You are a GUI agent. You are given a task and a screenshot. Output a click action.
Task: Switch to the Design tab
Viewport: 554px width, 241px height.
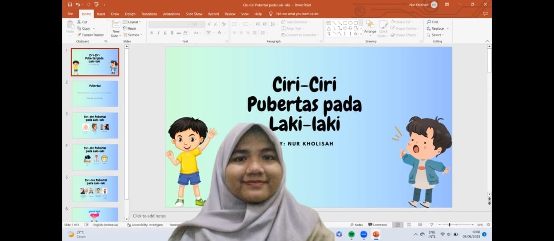click(130, 14)
